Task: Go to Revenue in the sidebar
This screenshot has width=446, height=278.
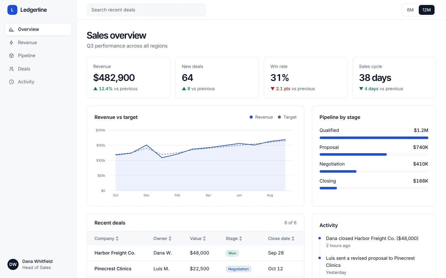Action: [x=38, y=43]
